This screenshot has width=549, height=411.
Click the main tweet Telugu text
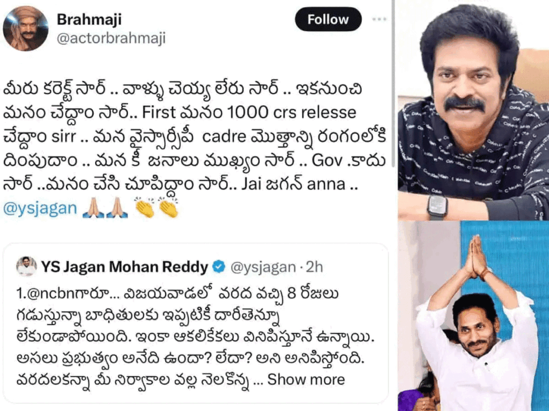point(195,136)
